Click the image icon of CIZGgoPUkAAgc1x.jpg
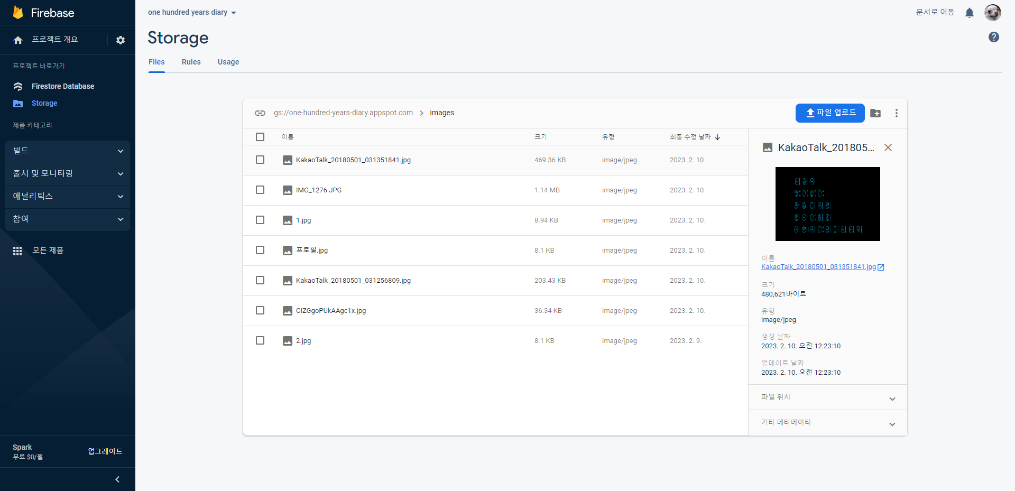1015x491 pixels. [288, 311]
